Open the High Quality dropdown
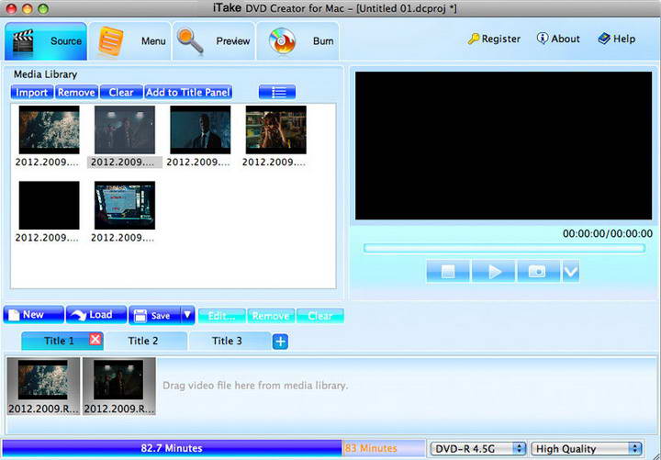The height and width of the screenshot is (460, 661). click(587, 449)
